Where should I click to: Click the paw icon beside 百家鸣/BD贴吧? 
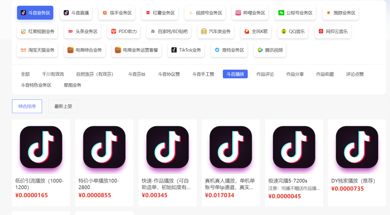coord(153,31)
